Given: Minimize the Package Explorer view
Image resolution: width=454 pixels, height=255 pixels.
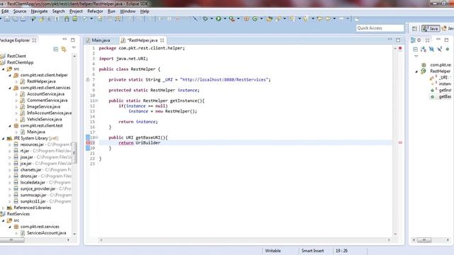Looking at the screenshot, I should pyautogui.click(x=65, y=40).
